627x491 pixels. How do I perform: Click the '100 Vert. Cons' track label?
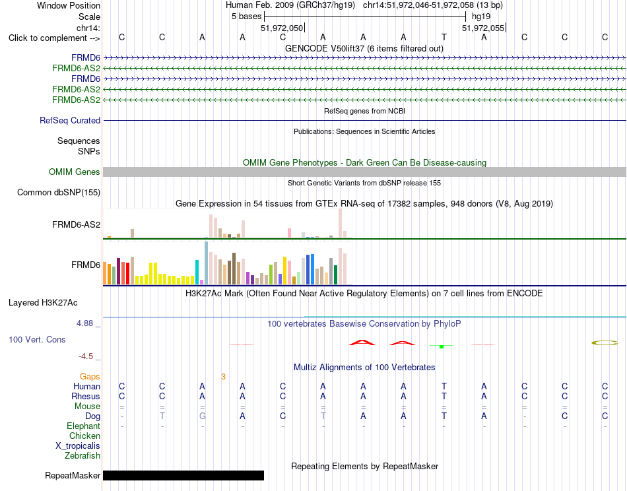click(37, 339)
